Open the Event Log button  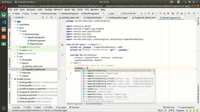pos(168,107)
